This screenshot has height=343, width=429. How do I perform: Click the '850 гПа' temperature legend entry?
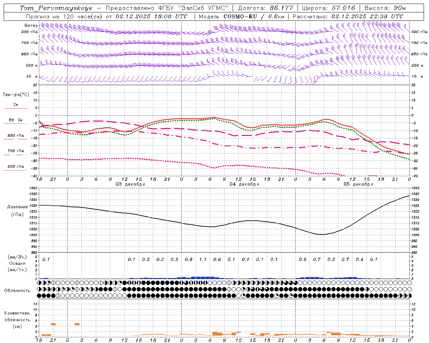click(x=16, y=136)
